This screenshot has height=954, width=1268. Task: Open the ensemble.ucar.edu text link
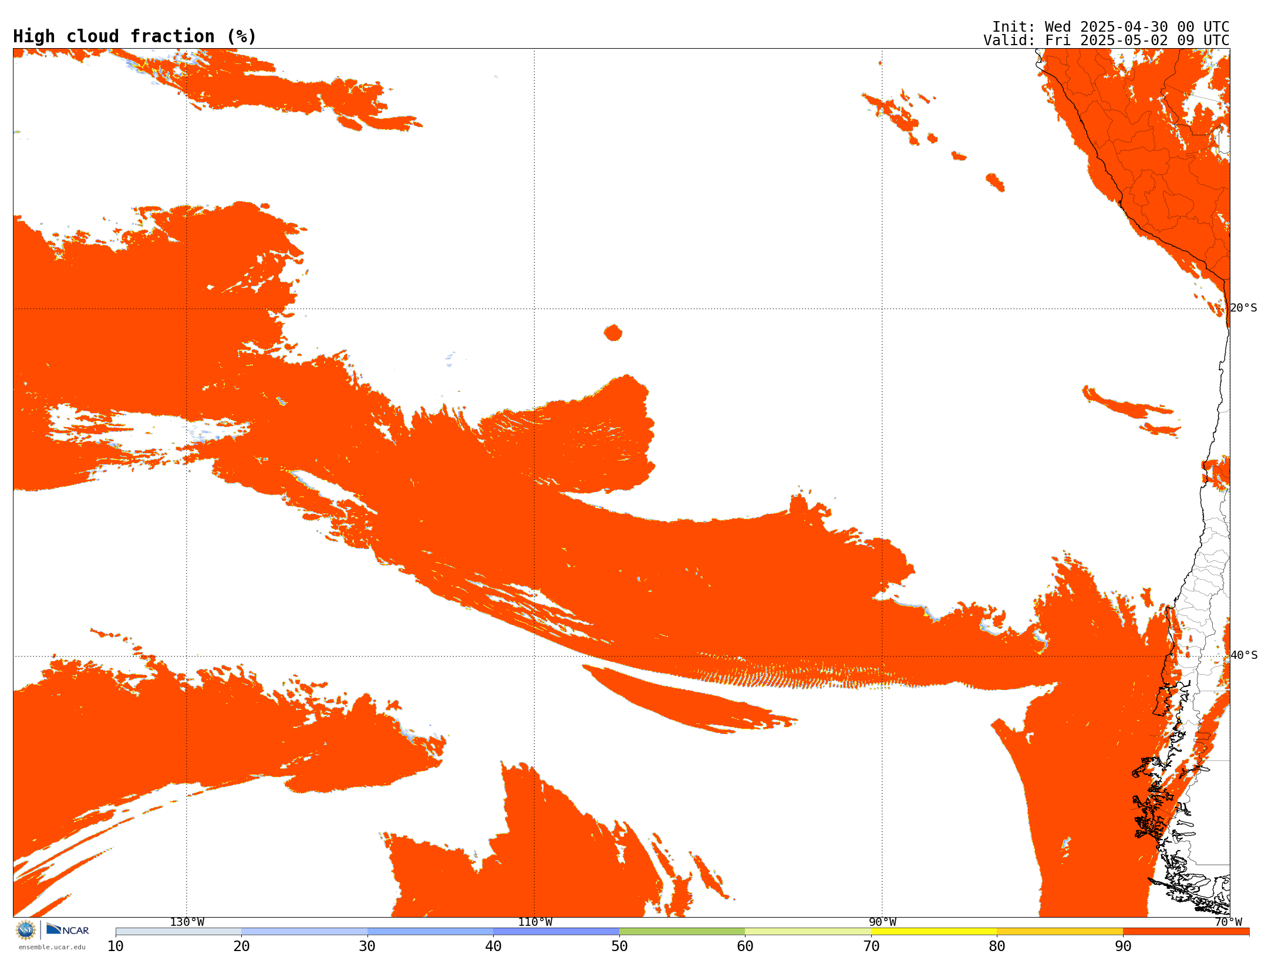coord(52,947)
